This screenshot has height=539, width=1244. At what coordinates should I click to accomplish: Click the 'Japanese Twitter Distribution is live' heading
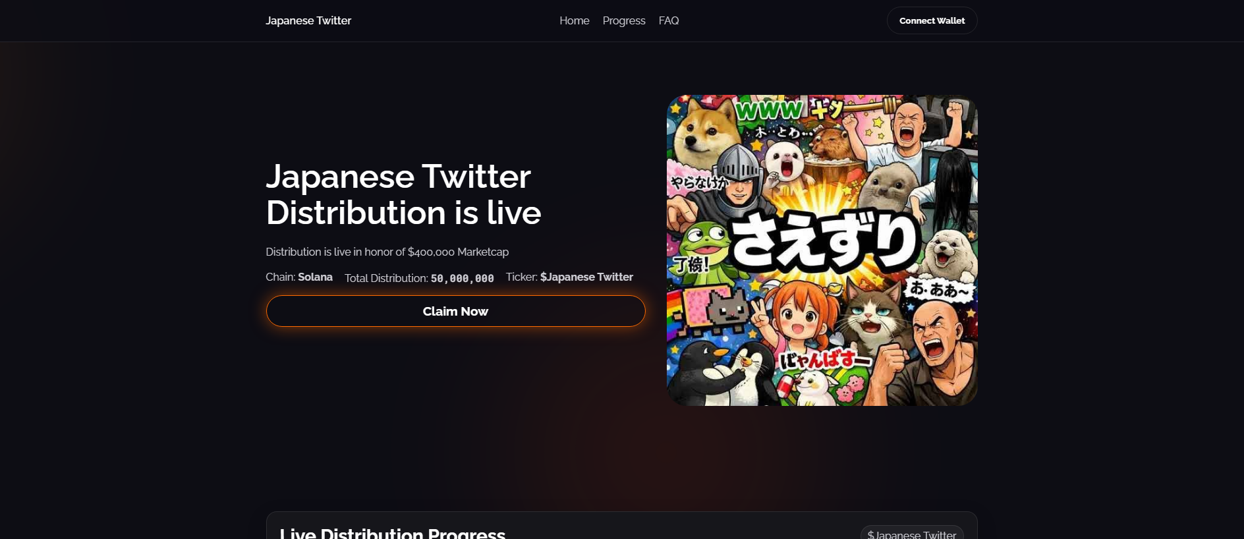point(403,194)
